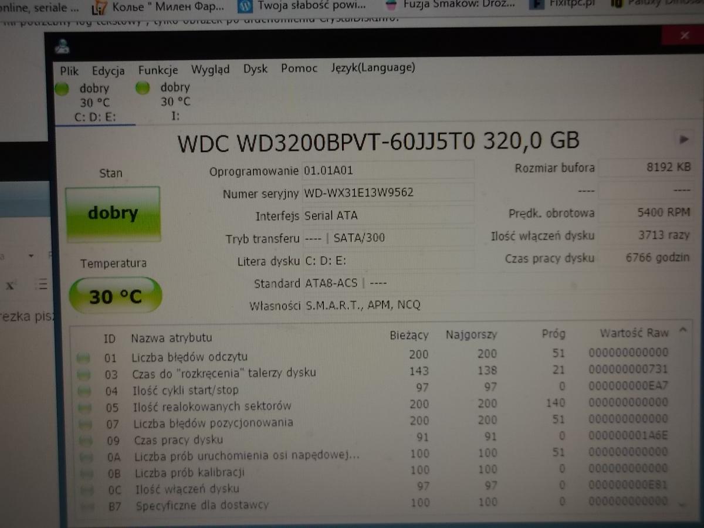Click the raw value '000000001A6E'
Viewport: 704px width, 528px height.
pos(628,435)
